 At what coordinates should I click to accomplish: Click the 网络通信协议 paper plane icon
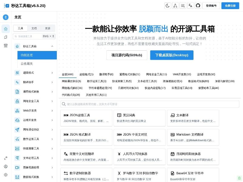[17, 130]
